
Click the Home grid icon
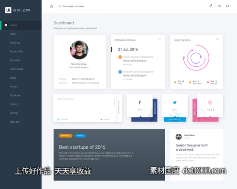(6, 25)
